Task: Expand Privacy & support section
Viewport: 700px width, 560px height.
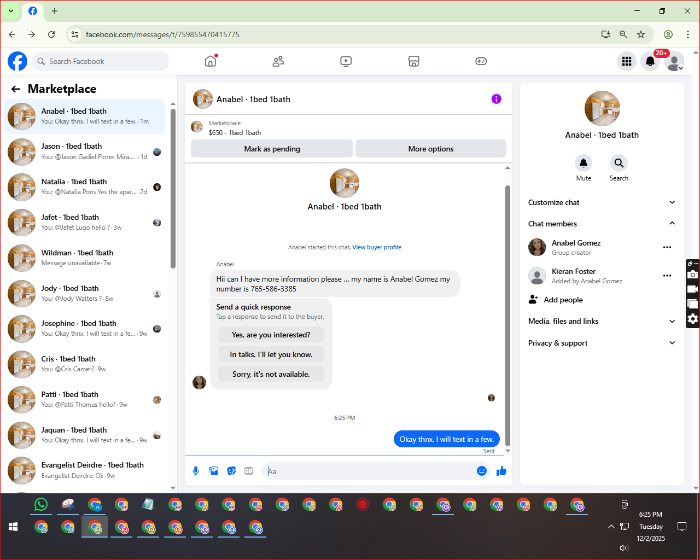Action: pos(602,343)
